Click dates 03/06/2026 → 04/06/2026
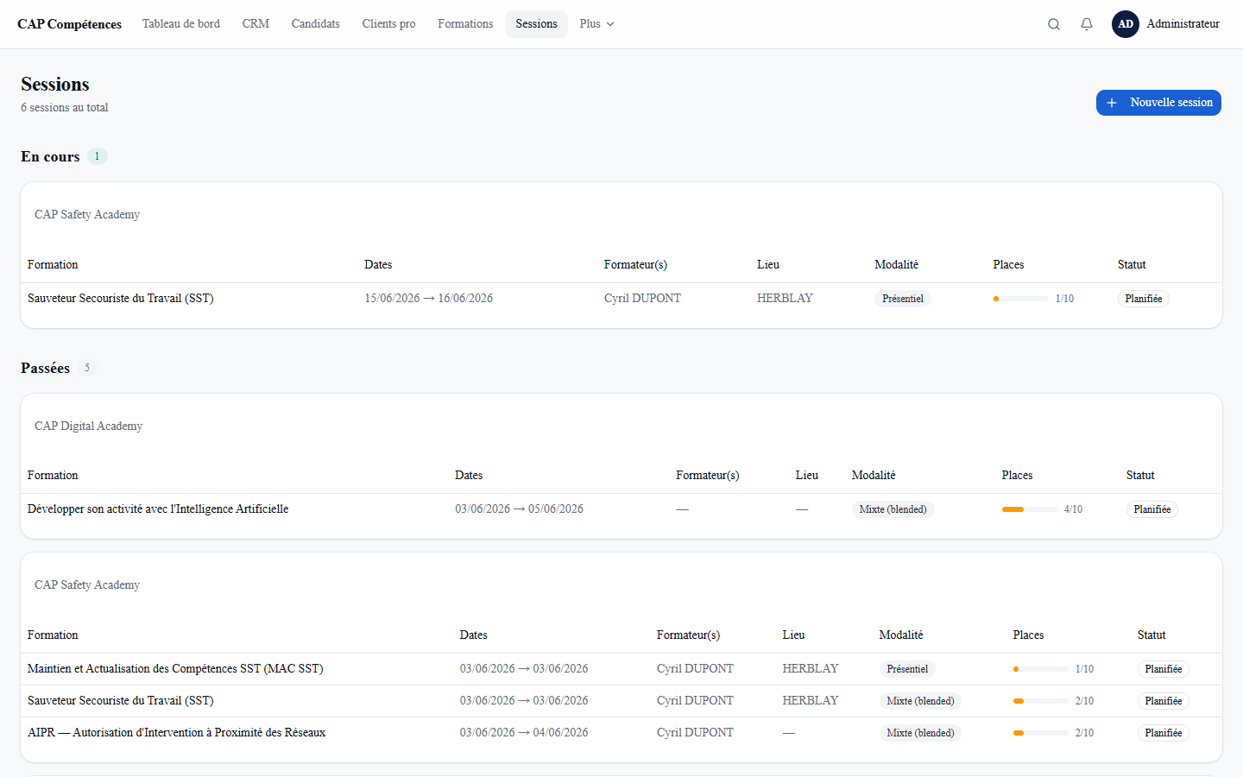1243x777 pixels. click(x=524, y=733)
